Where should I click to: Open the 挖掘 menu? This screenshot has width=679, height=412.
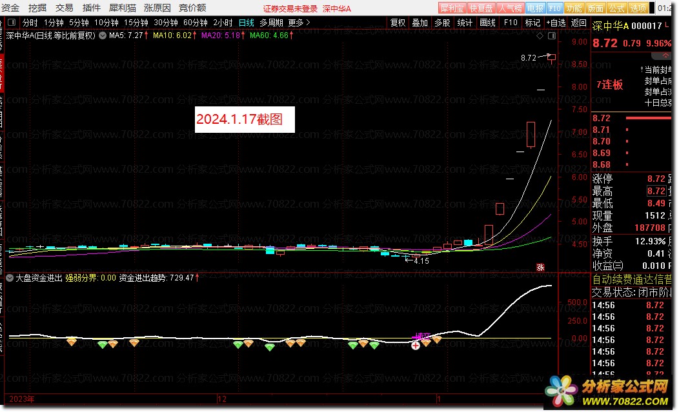click(x=37, y=8)
